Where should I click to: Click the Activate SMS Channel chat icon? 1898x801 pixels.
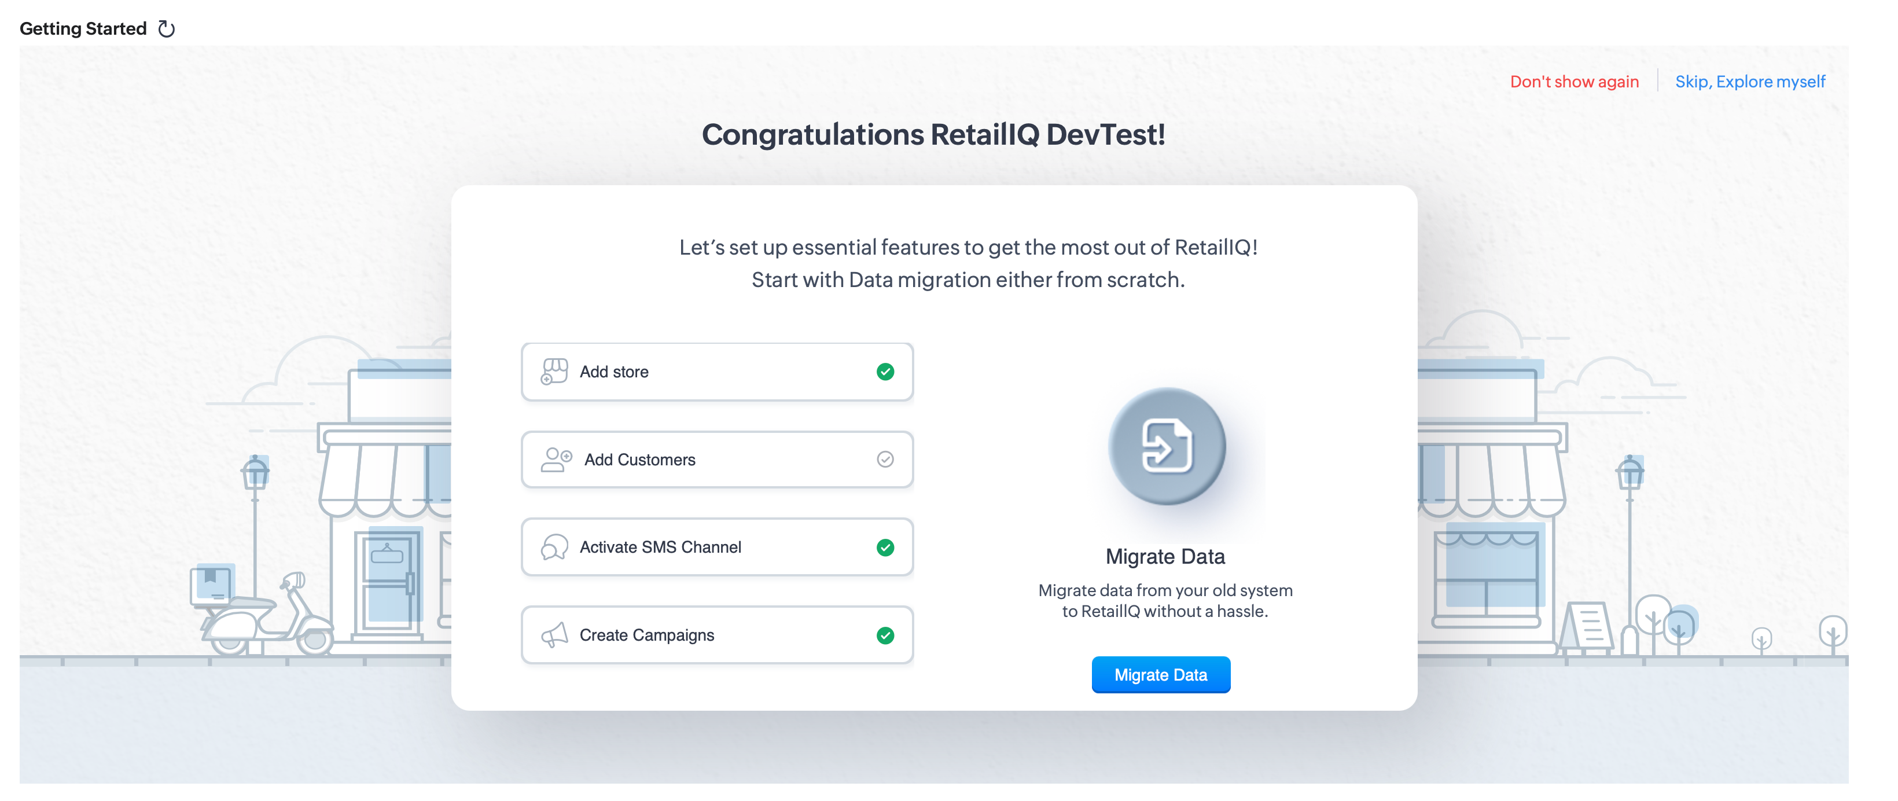[554, 547]
